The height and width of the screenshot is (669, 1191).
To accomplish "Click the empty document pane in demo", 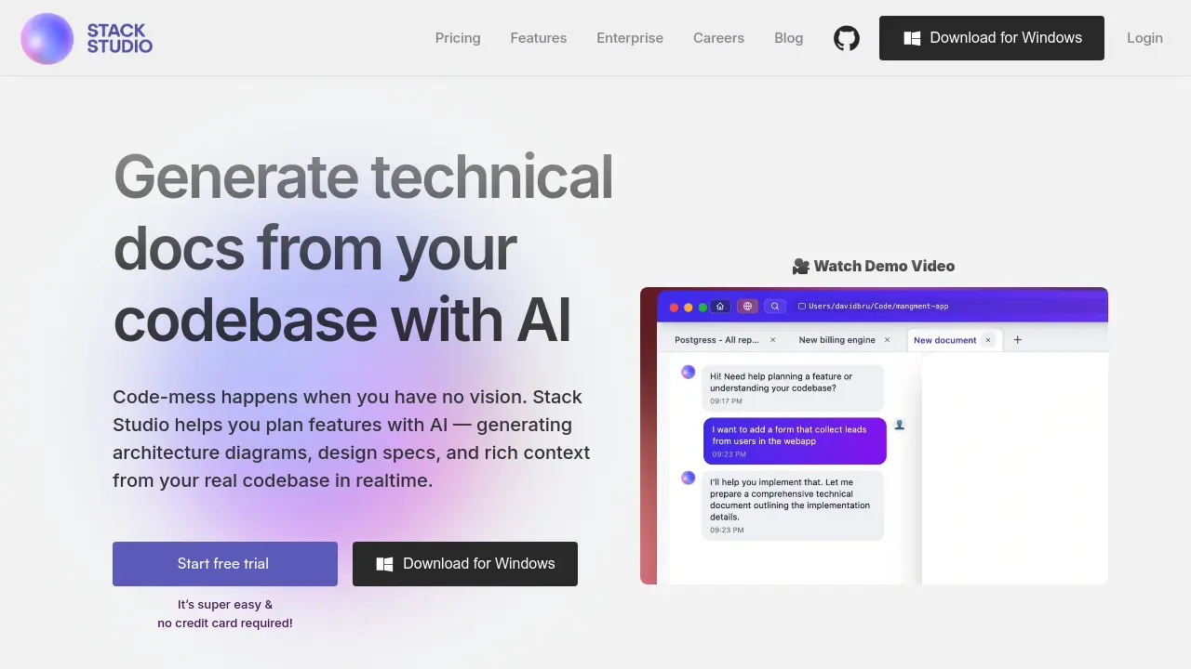I will (1014, 467).
